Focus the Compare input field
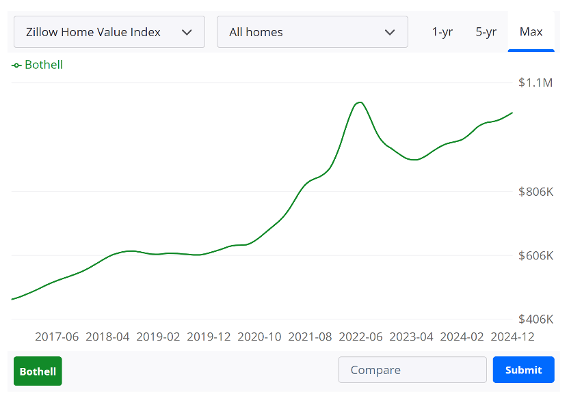This screenshot has height=400, width=569. coord(412,369)
